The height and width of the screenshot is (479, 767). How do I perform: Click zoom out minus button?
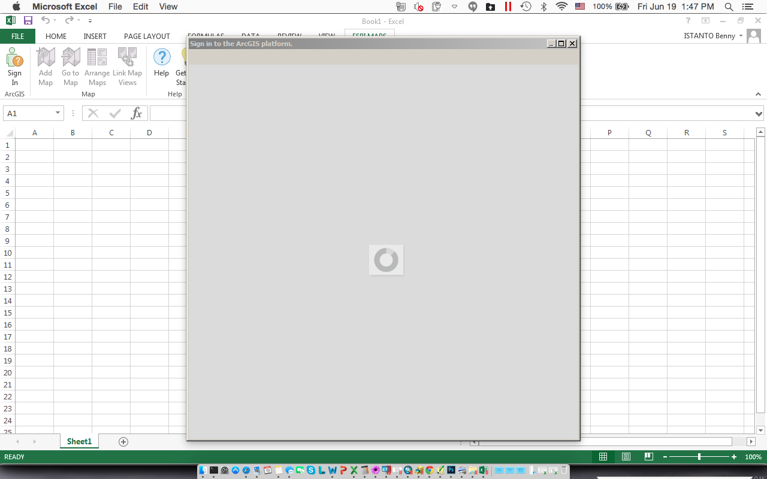pos(665,457)
